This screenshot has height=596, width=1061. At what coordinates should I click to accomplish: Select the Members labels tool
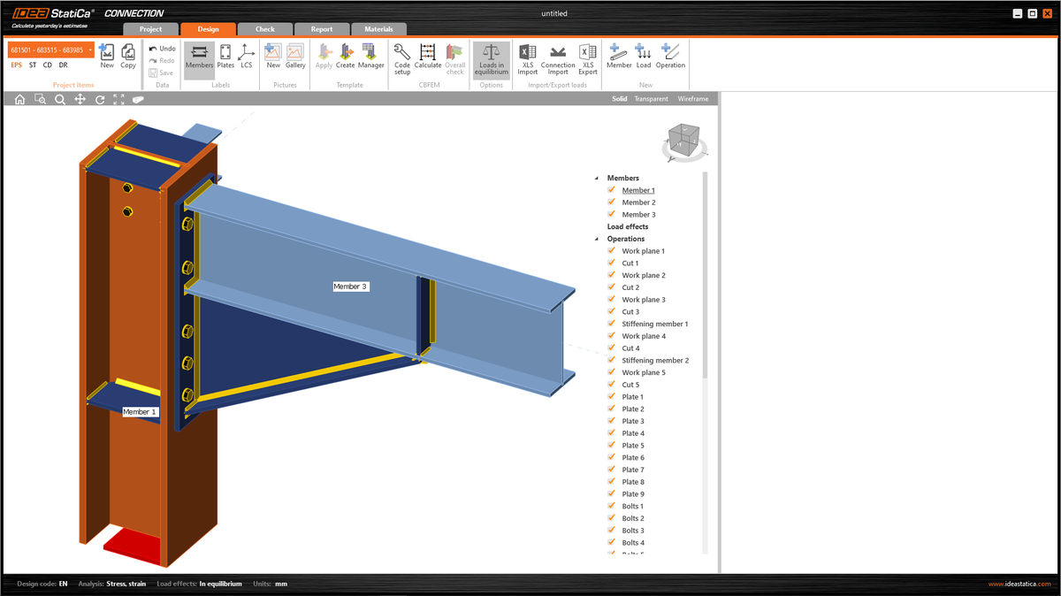(199, 55)
